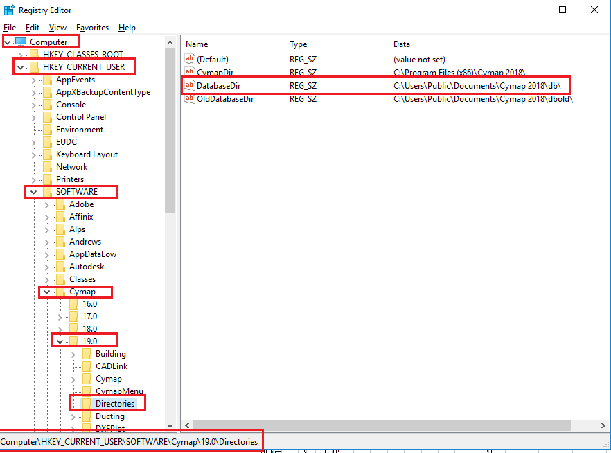611x453 pixels.
Task: Collapse the 19.0 version key
Action: click(x=60, y=341)
